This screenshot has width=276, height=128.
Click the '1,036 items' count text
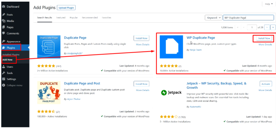pyautogui.click(x=227, y=27)
